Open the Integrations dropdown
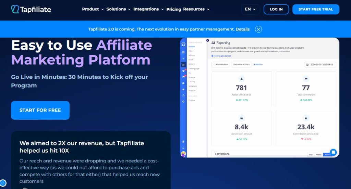 click(148, 9)
